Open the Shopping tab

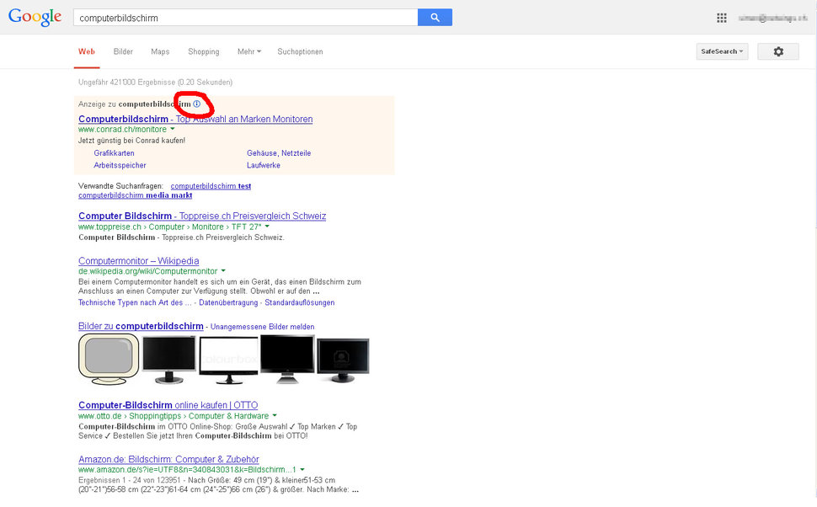[x=203, y=52]
